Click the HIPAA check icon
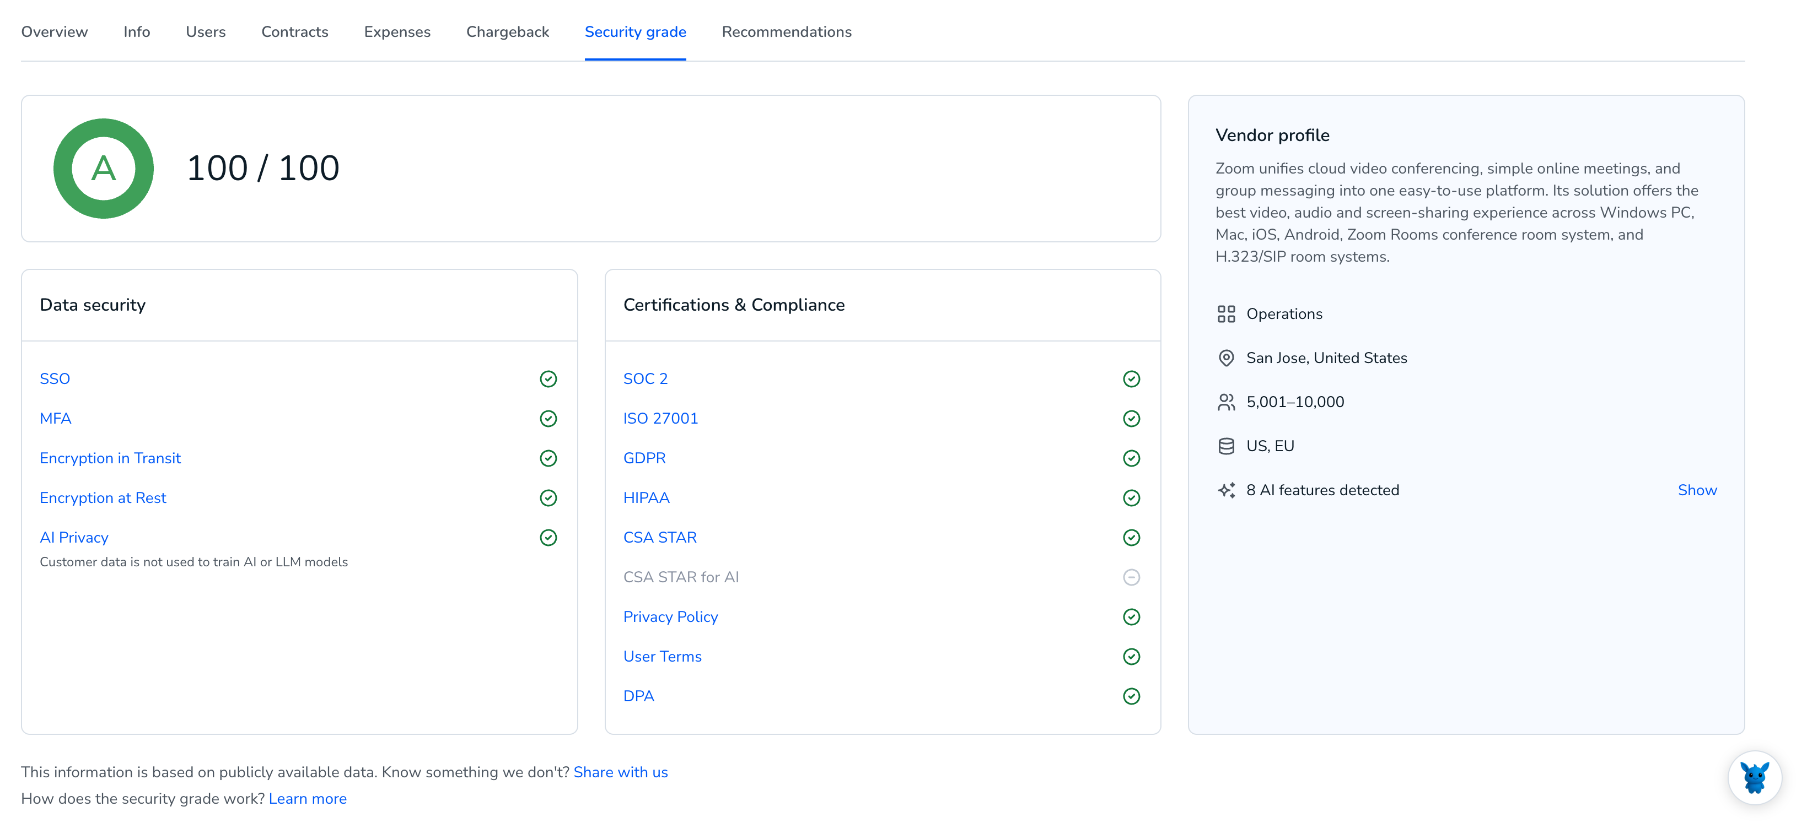The image size is (1807, 823). [x=1132, y=498]
